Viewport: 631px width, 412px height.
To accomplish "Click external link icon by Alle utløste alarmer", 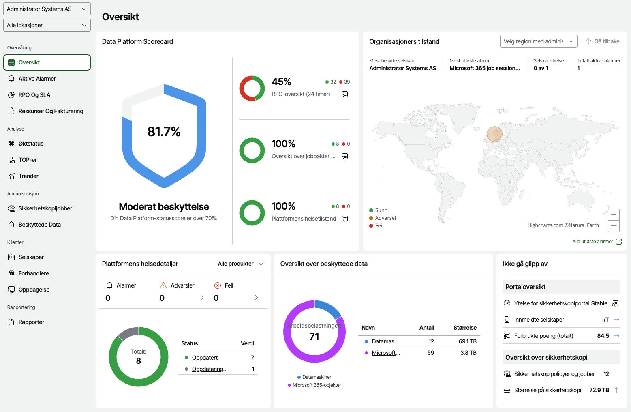I will coord(619,242).
